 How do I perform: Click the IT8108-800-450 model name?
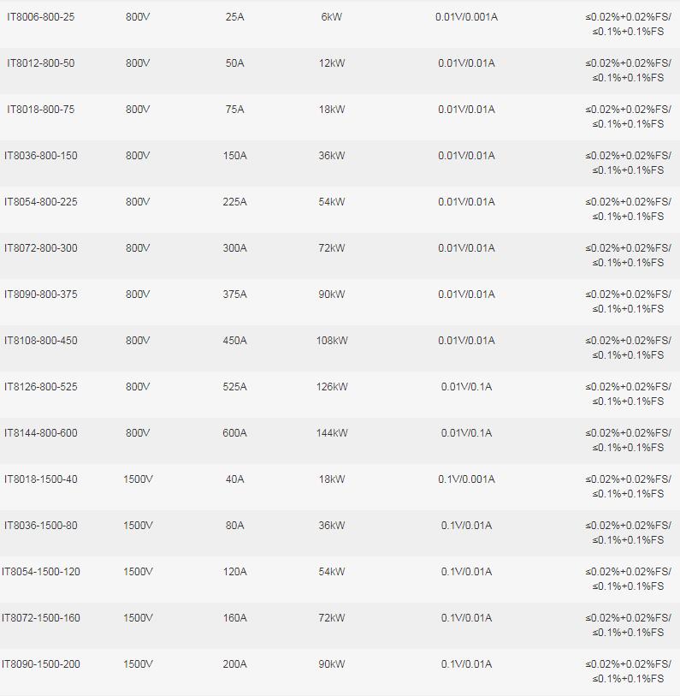point(40,341)
